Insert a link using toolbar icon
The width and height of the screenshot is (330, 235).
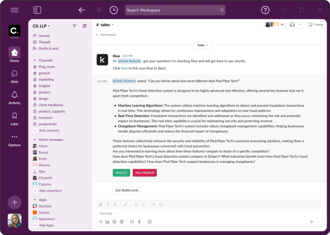(126, 204)
